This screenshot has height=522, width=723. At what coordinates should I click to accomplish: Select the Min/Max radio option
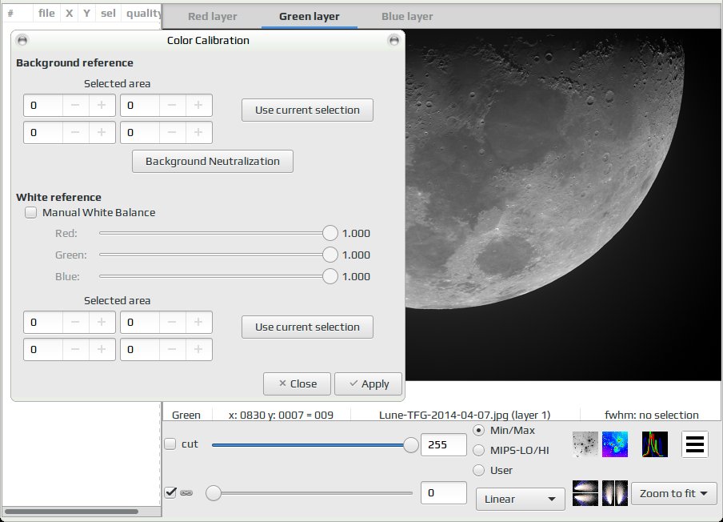click(x=478, y=430)
